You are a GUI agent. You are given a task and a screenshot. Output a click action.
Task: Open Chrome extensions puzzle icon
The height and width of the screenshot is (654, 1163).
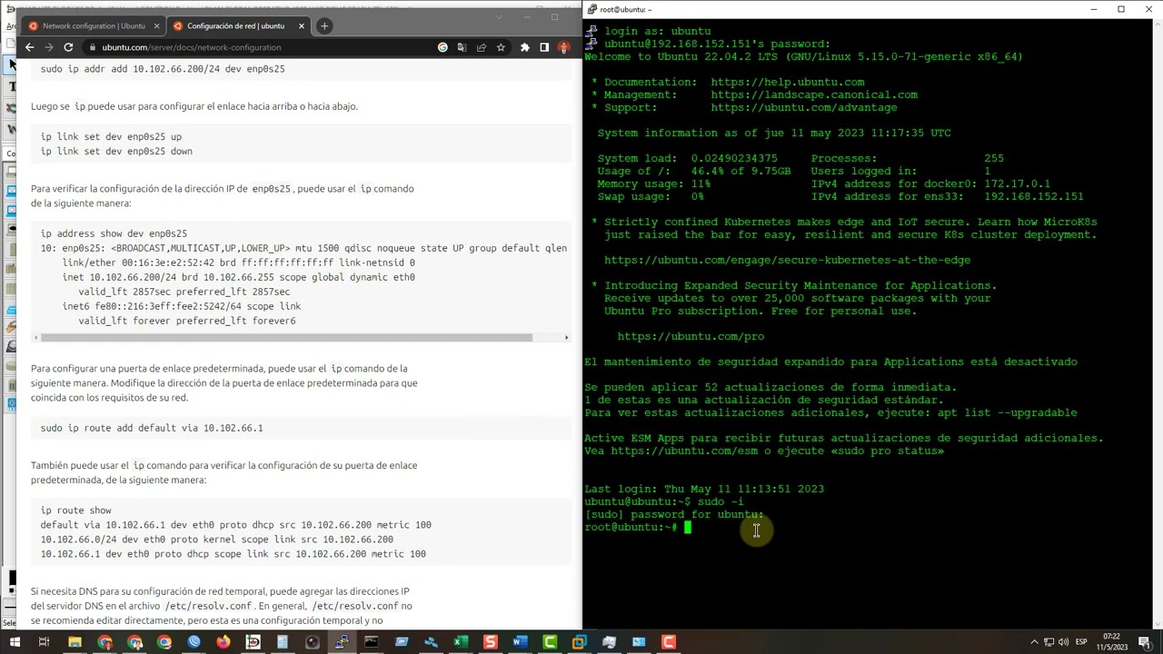[524, 47]
